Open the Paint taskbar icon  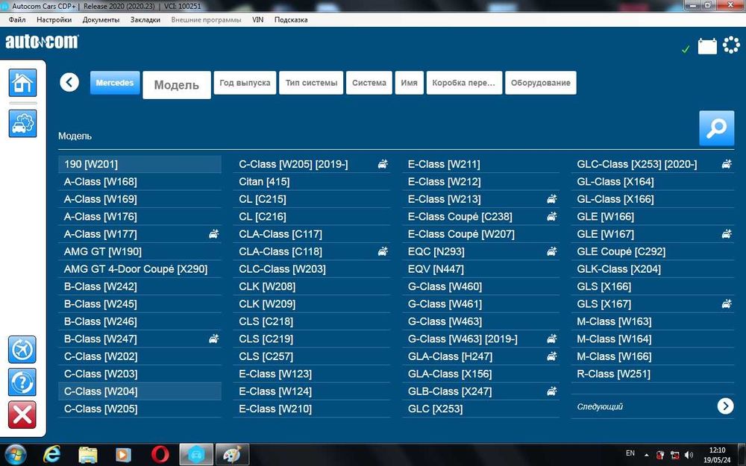[232, 455]
